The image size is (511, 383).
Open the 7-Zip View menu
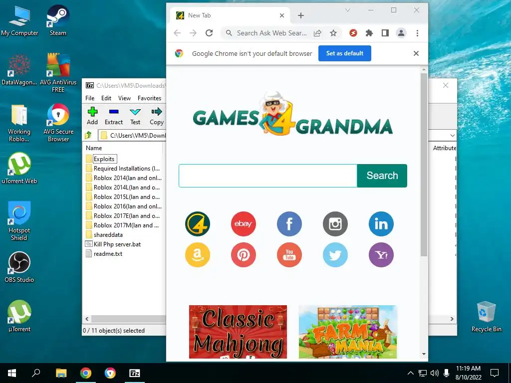click(124, 98)
